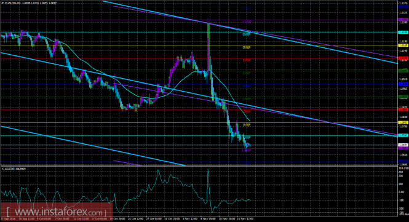
Task: Select the white current price tag 1.0697
Action: point(403,145)
